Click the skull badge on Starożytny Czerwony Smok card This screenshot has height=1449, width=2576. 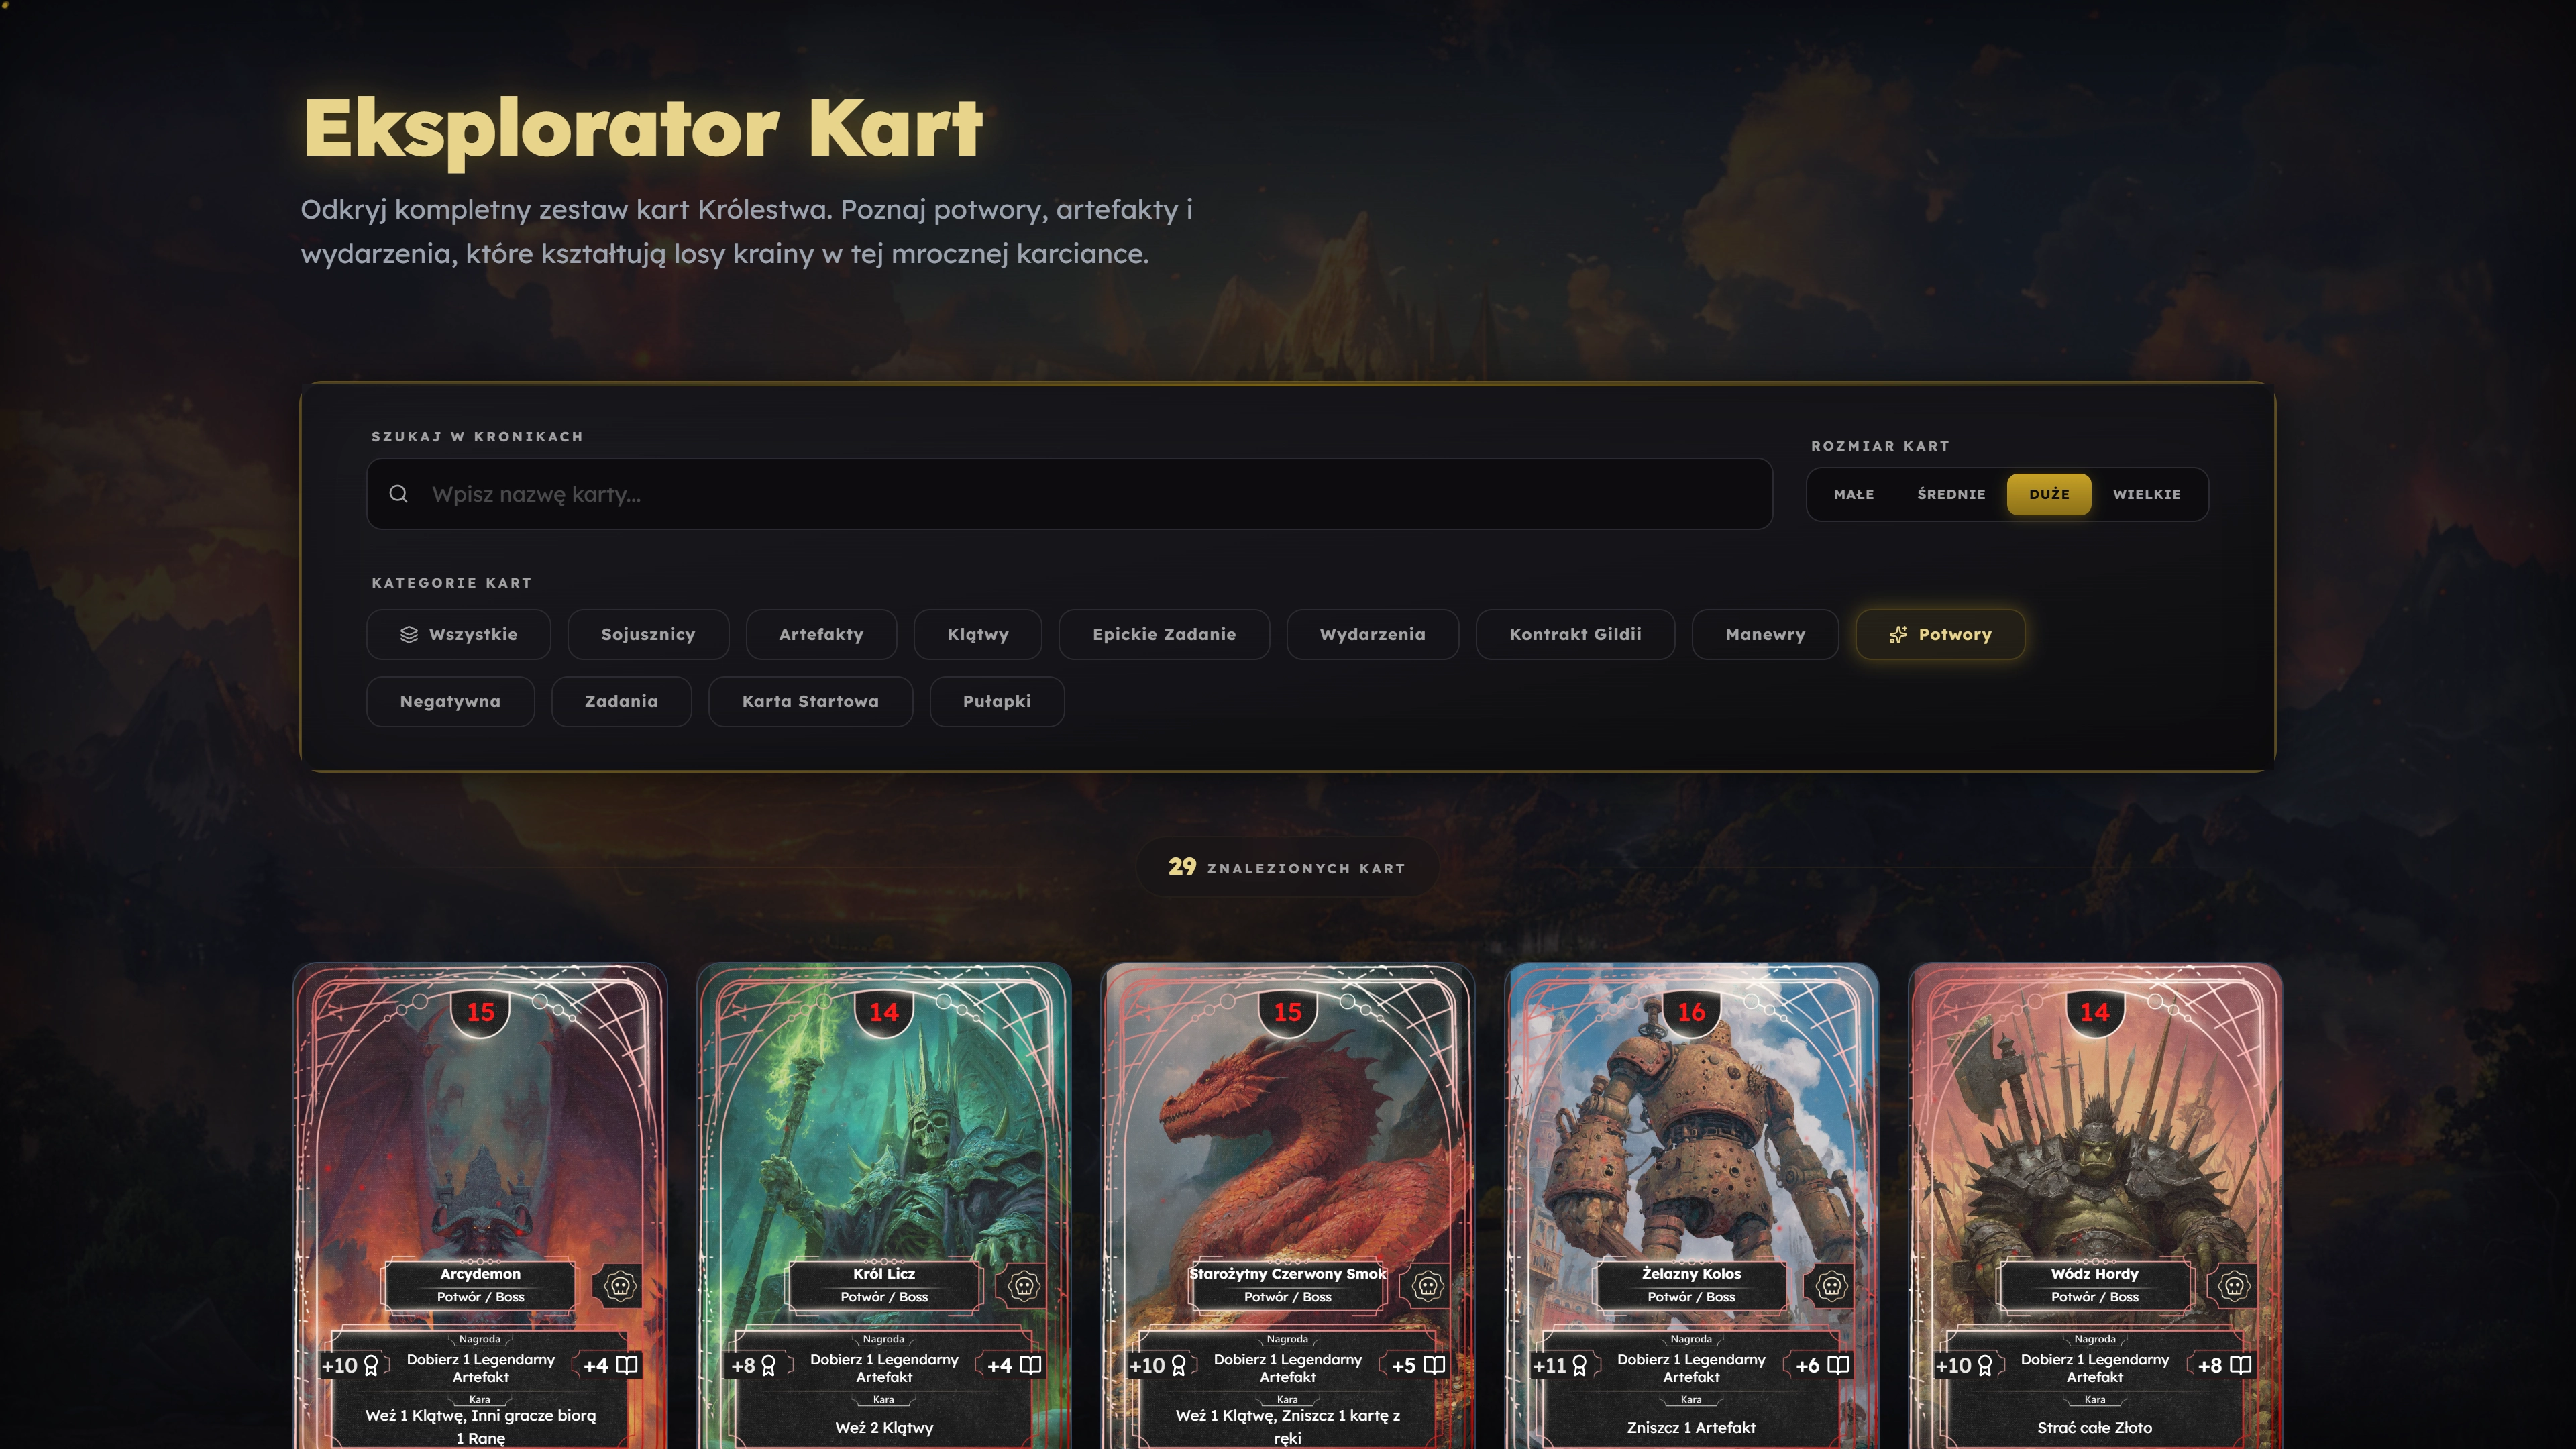point(1427,1286)
